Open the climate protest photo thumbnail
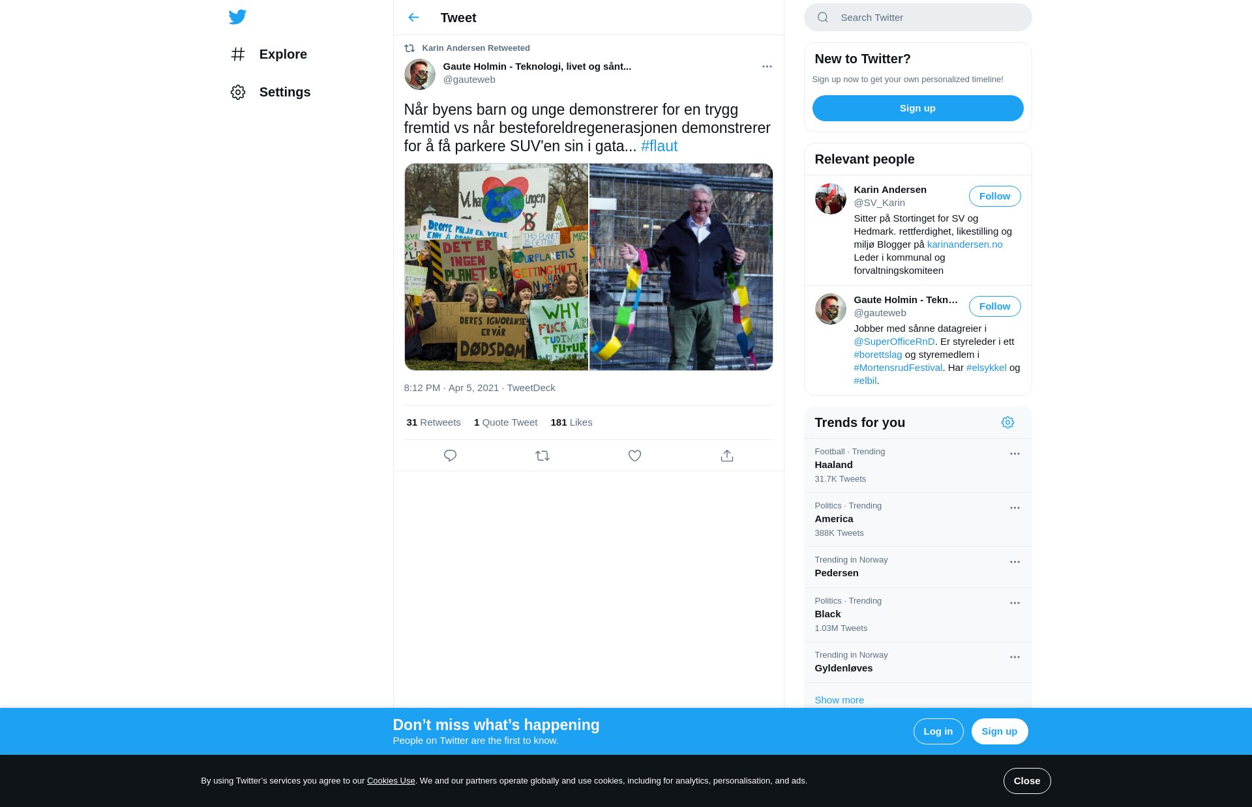 pos(496,267)
